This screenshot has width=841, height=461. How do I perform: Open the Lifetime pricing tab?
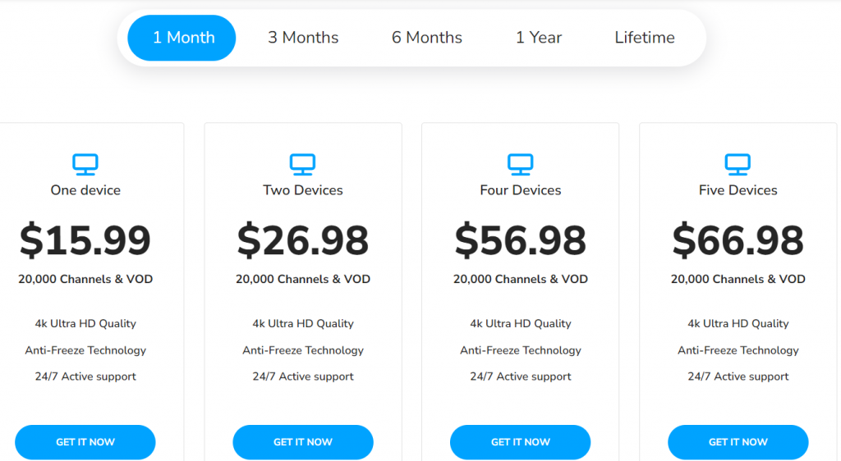pyautogui.click(x=645, y=38)
